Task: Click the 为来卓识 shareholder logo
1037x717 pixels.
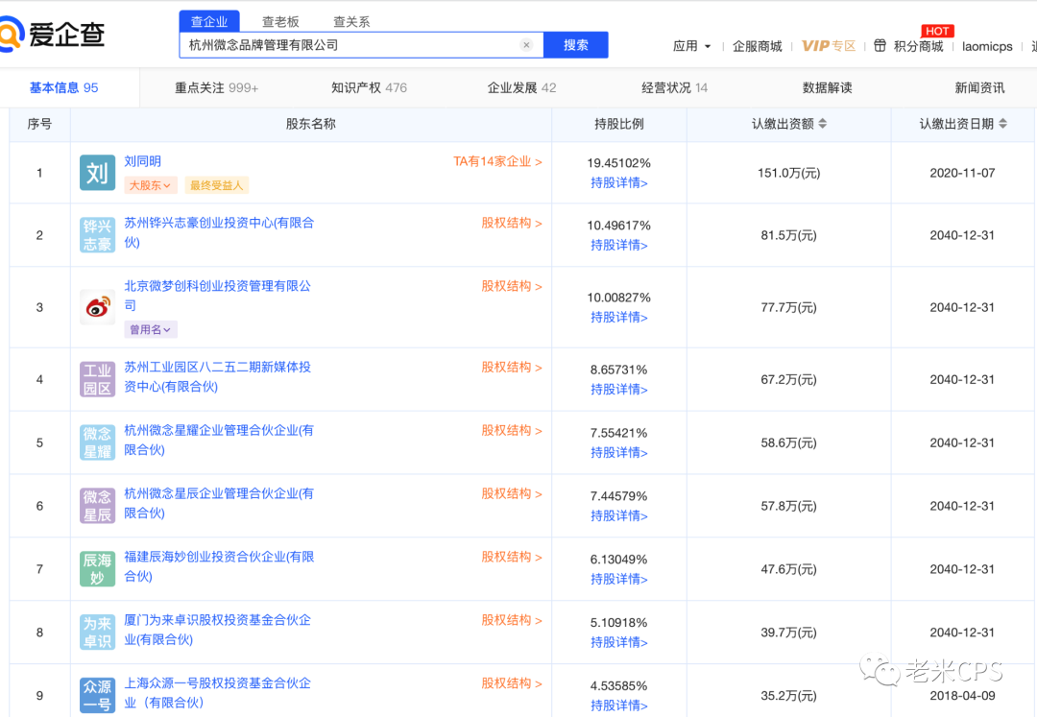Action: coord(97,633)
